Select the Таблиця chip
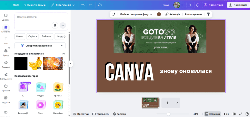Screen dimensions: 250x117 pyautogui.click(x=47, y=37)
